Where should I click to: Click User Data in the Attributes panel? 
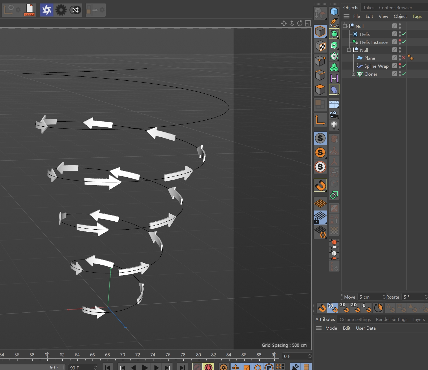pyautogui.click(x=366, y=328)
